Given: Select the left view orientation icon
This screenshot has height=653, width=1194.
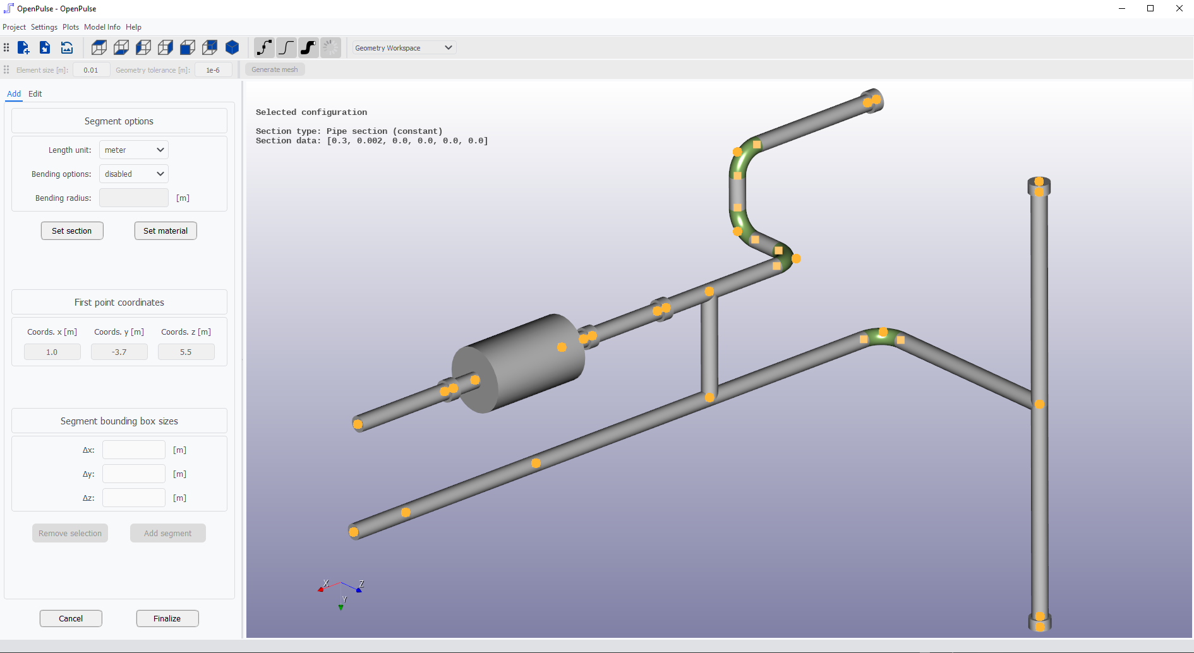Looking at the screenshot, I should [143, 47].
